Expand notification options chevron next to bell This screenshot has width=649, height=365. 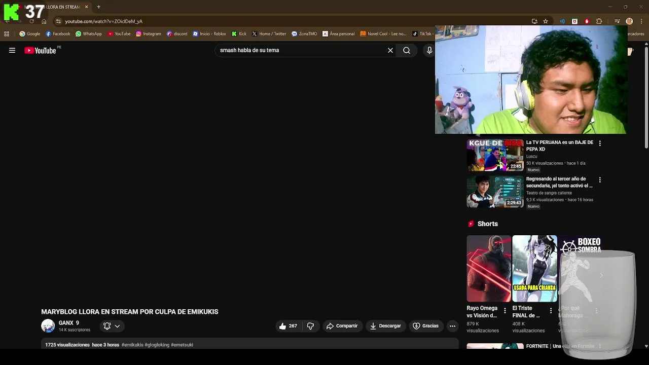click(x=117, y=326)
